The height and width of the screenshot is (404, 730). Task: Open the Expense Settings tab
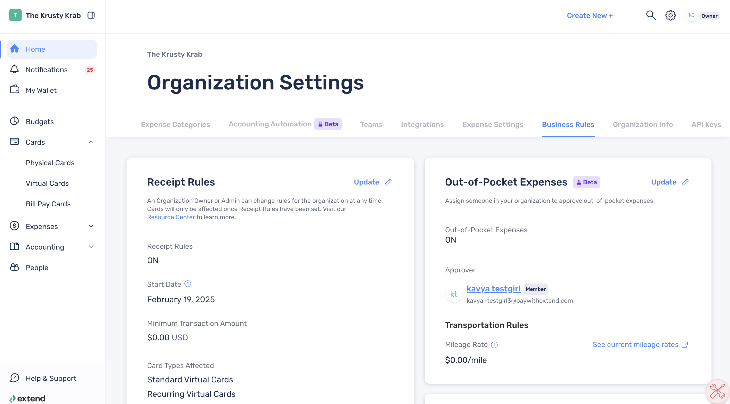pos(493,125)
